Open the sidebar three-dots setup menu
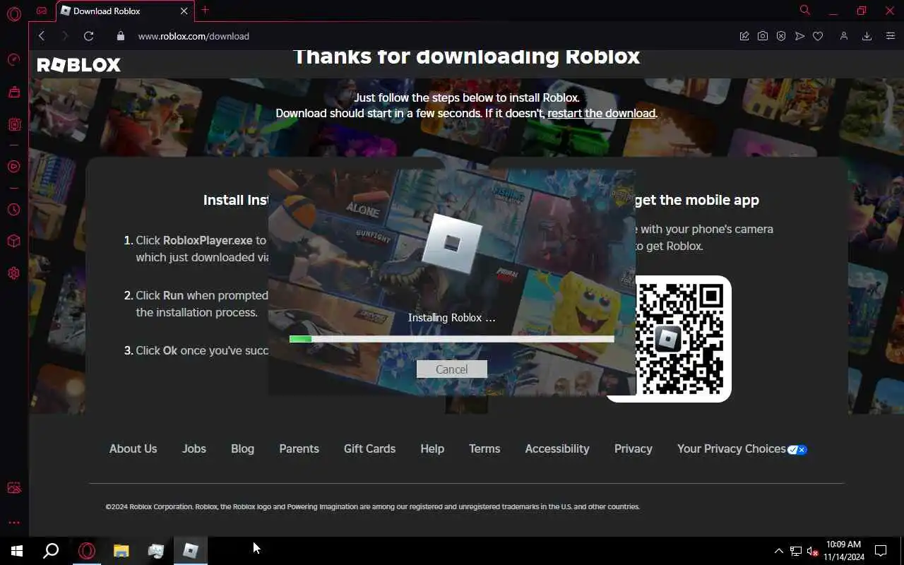The image size is (904, 565). (13, 523)
